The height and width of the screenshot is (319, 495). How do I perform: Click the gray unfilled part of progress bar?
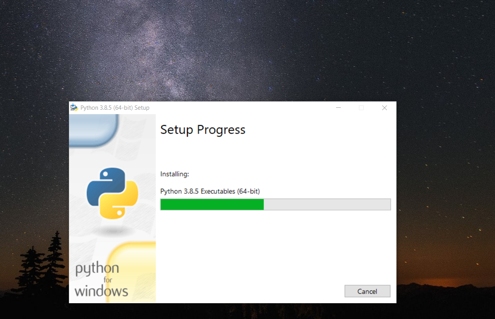pyautogui.click(x=327, y=205)
